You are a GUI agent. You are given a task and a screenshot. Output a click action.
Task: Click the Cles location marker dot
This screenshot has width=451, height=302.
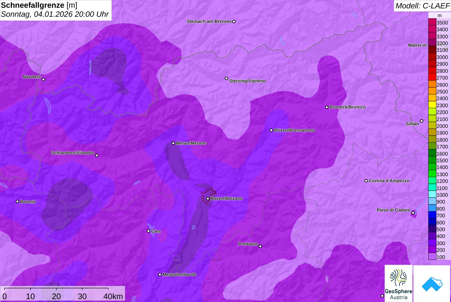tap(149, 231)
